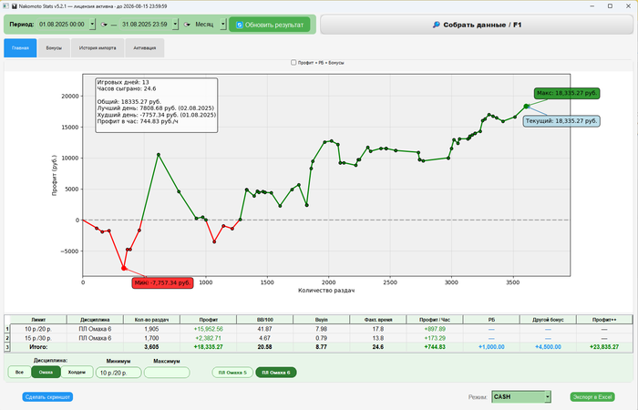Toggle the ПЛ Омаха 6 filter
This screenshot has width=638, height=410.
point(276,373)
